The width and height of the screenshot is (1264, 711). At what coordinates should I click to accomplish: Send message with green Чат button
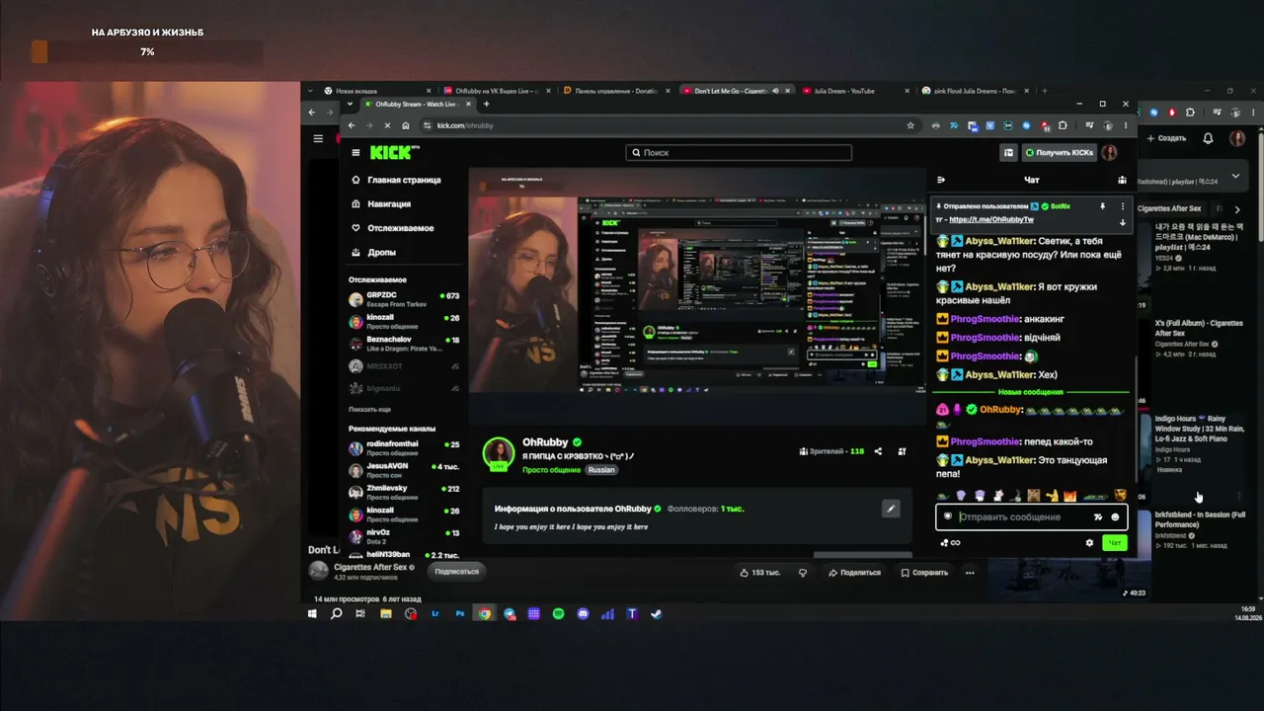click(1115, 542)
